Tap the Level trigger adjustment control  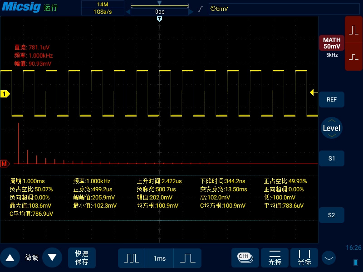click(x=331, y=128)
